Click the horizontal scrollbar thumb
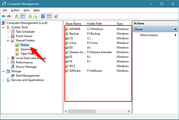Screen dimensions: 179x120 click(x=82, y=111)
